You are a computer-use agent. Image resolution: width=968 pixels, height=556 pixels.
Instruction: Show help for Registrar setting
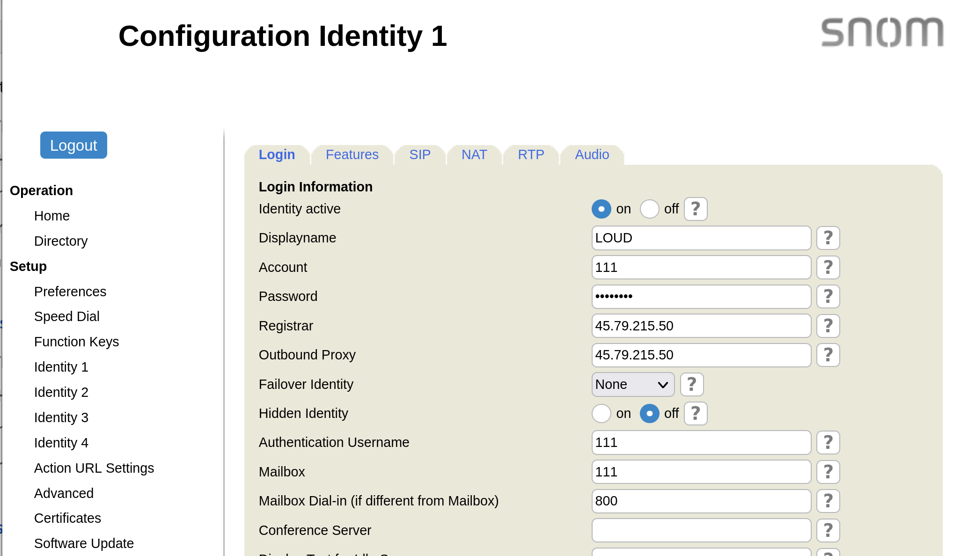(x=828, y=326)
